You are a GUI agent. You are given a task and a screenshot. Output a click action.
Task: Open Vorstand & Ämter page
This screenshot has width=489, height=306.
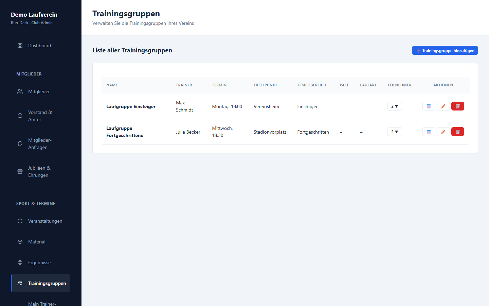coord(41,116)
